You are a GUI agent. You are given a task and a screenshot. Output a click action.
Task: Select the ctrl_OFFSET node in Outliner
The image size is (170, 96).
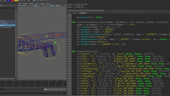(8, 23)
